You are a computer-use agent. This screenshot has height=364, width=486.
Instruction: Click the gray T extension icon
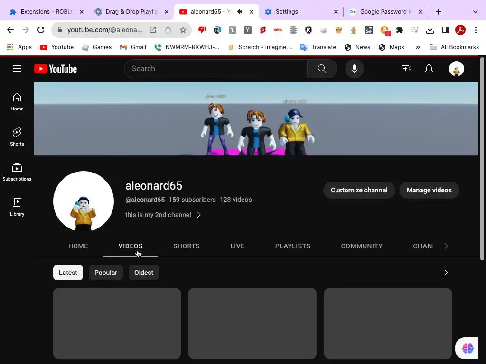(233, 30)
